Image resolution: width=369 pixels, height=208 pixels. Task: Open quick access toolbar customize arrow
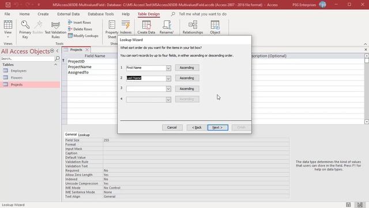[x=39, y=5]
